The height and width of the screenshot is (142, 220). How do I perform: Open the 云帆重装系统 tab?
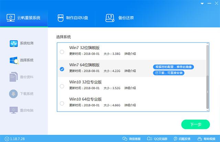click(x=24, y=18)
